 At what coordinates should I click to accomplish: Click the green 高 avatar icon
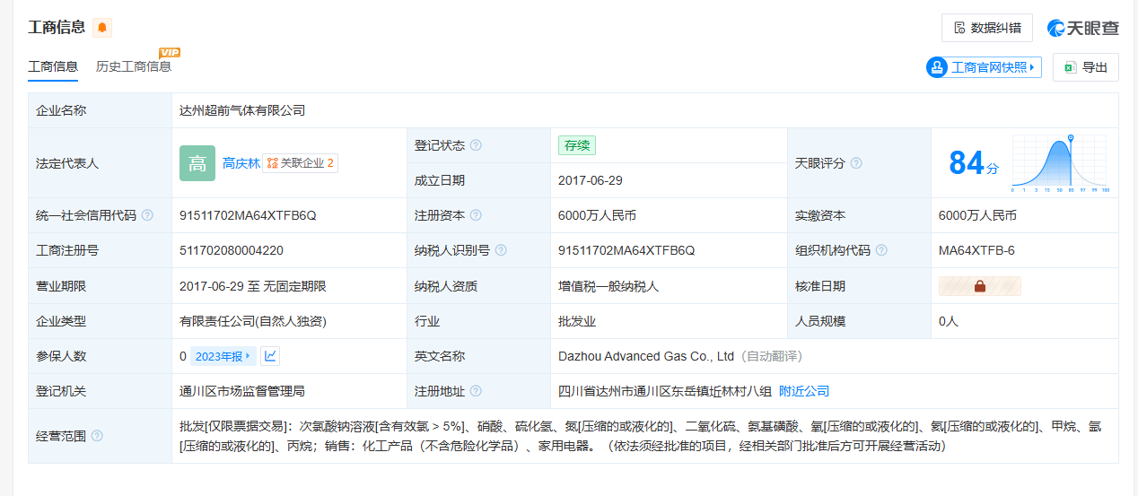[197, 163]
